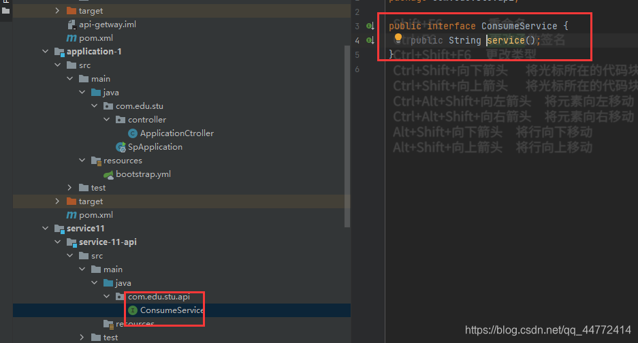Collapse the resources folder of application-1
This screenshot has height=343, width=638.
click(82, 161)
